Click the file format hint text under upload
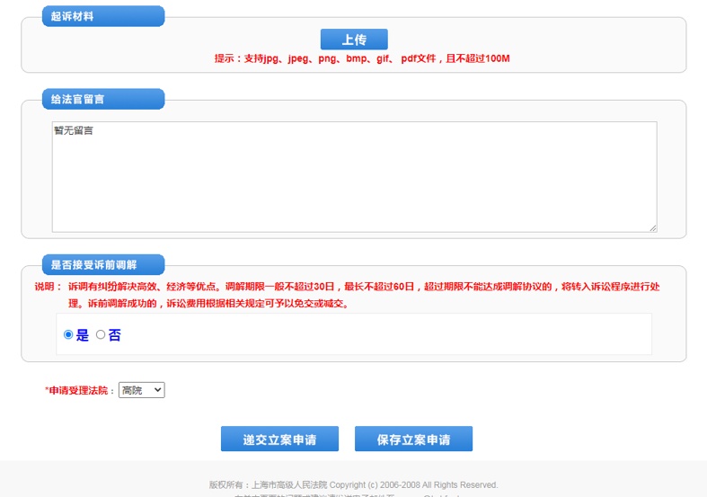The image size is (707, 497). pos(362,58)
